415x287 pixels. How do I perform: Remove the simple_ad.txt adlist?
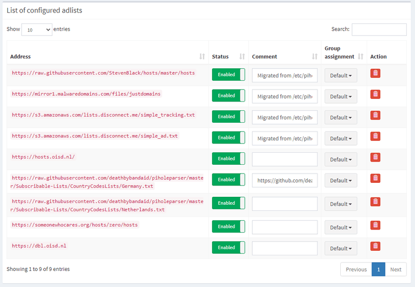click(x=375, y=136)
